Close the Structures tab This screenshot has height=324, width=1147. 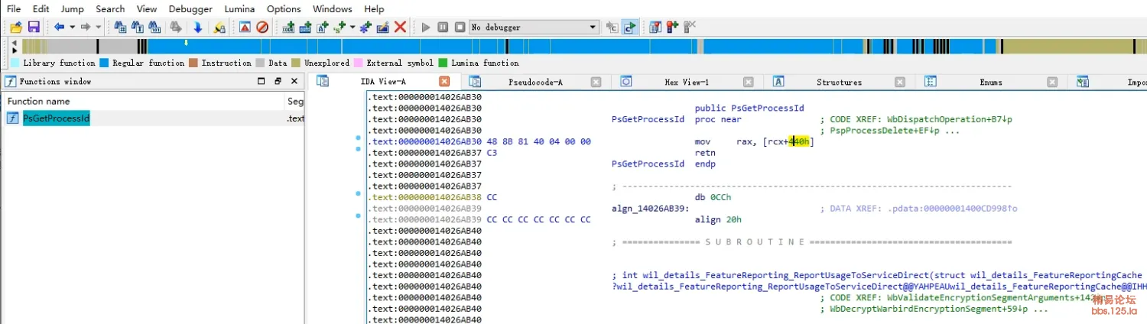tap(900, 82)
